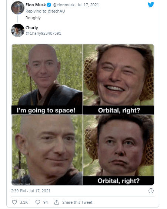Image resolution: width=167 pixels, height=209 pixels.
Task: Click the Jul 17, 2021 header date
Action: click(88, 5)
